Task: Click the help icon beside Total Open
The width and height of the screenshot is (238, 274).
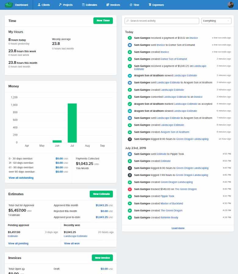Action: click(23, 269)
